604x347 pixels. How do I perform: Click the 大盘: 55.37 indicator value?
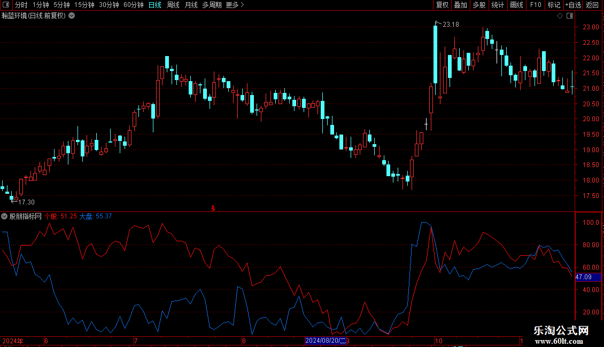click(x=96, y=217)
